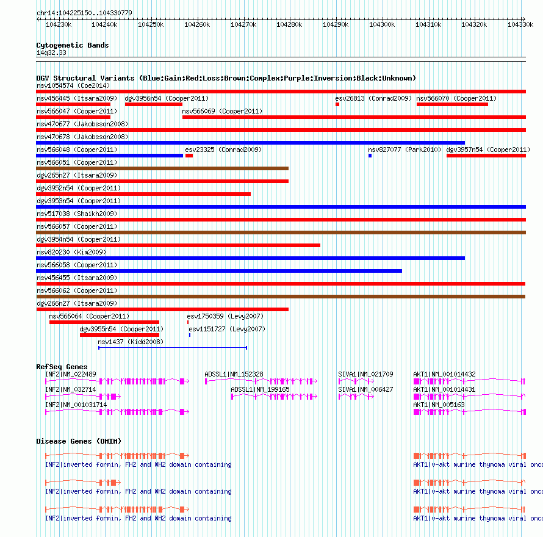
Task: Click the nsv566057 (Cooper2011) label
Action: (x=77, y=226)
